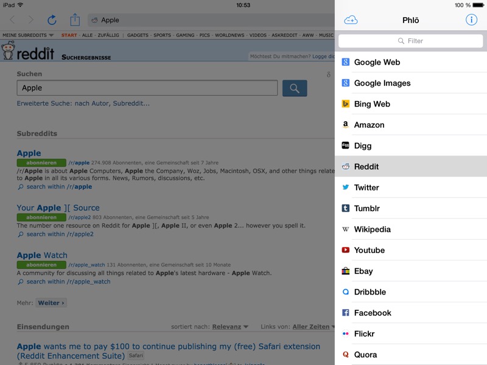The height and width of the screenshot is (365, 487).
Task: Go back with the browser back arrow
Action: pyautogui.click(x=13, y=20)
